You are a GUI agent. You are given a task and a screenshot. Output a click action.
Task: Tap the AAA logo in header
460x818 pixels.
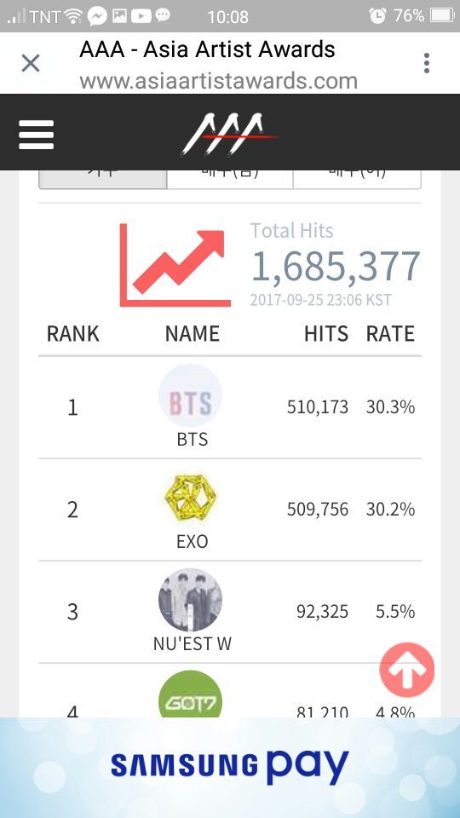tap(229, 135)
